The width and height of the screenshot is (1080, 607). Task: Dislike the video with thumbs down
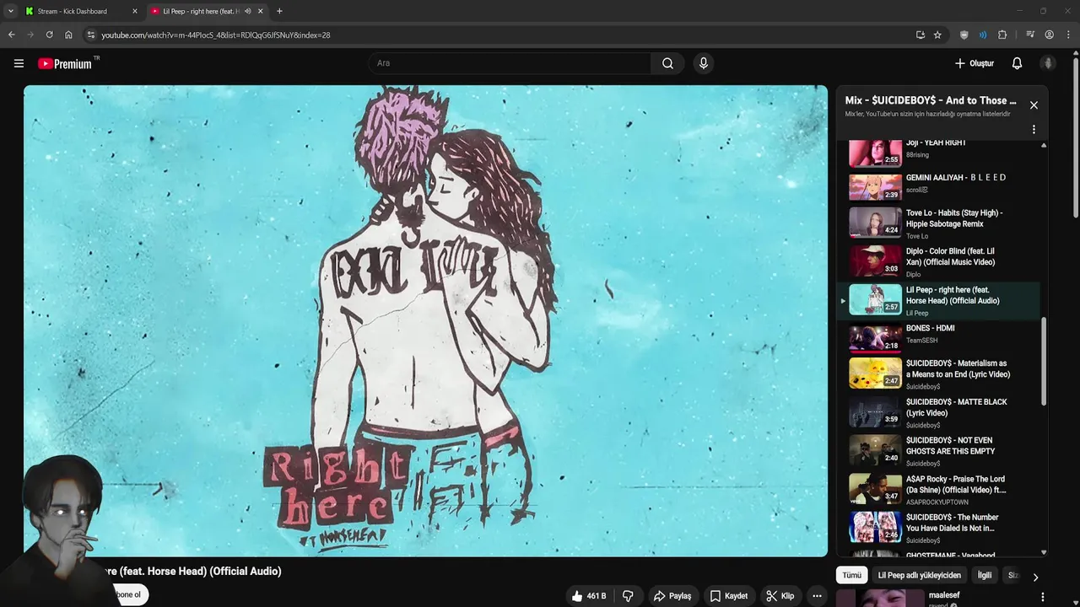628,596
